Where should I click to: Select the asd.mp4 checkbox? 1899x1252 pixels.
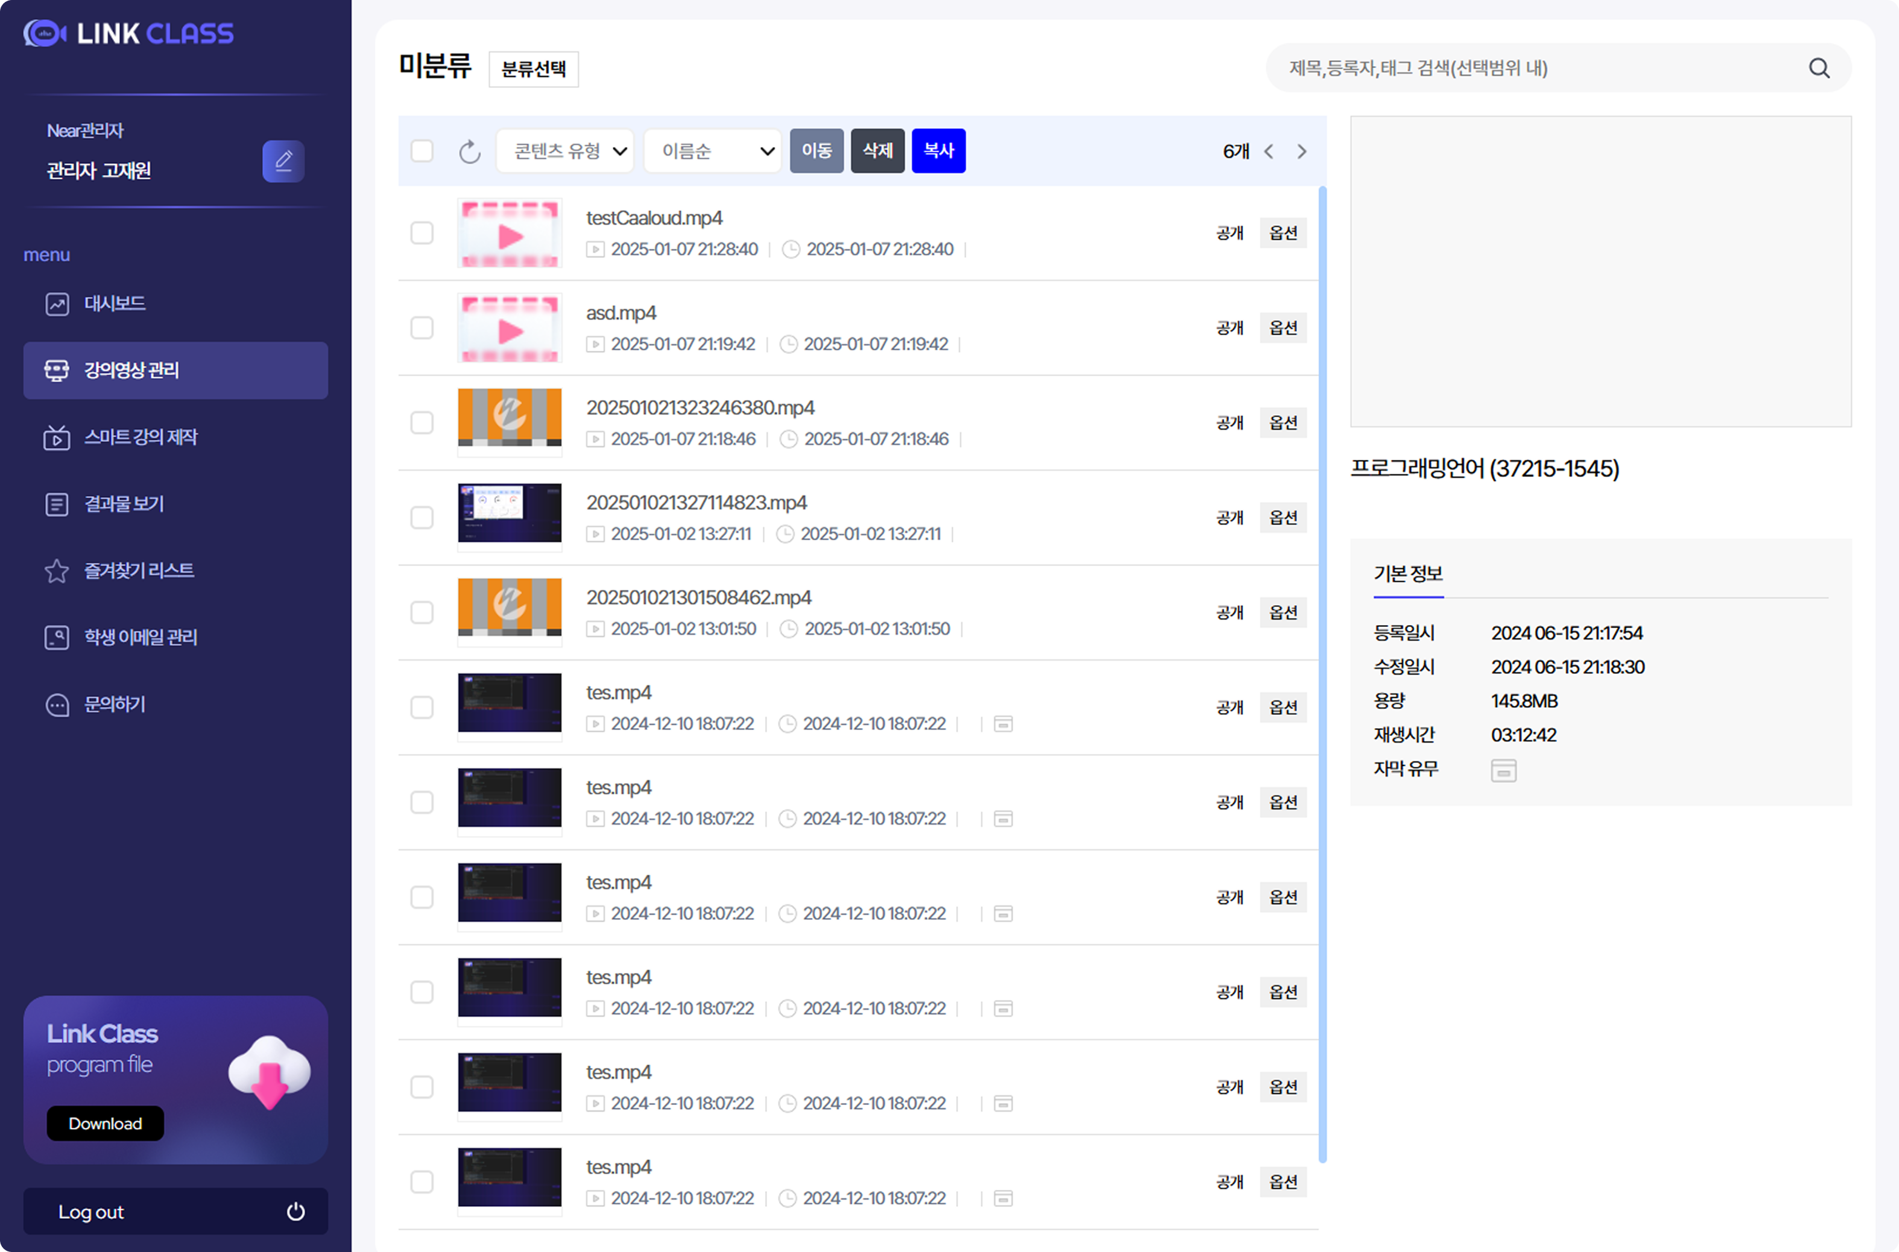point(422,328)
